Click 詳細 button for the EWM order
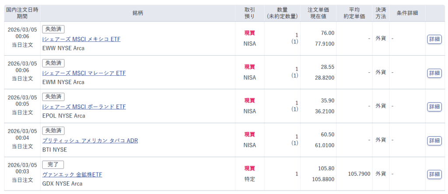This screenshot has height=194, width=448. point(434,73)
